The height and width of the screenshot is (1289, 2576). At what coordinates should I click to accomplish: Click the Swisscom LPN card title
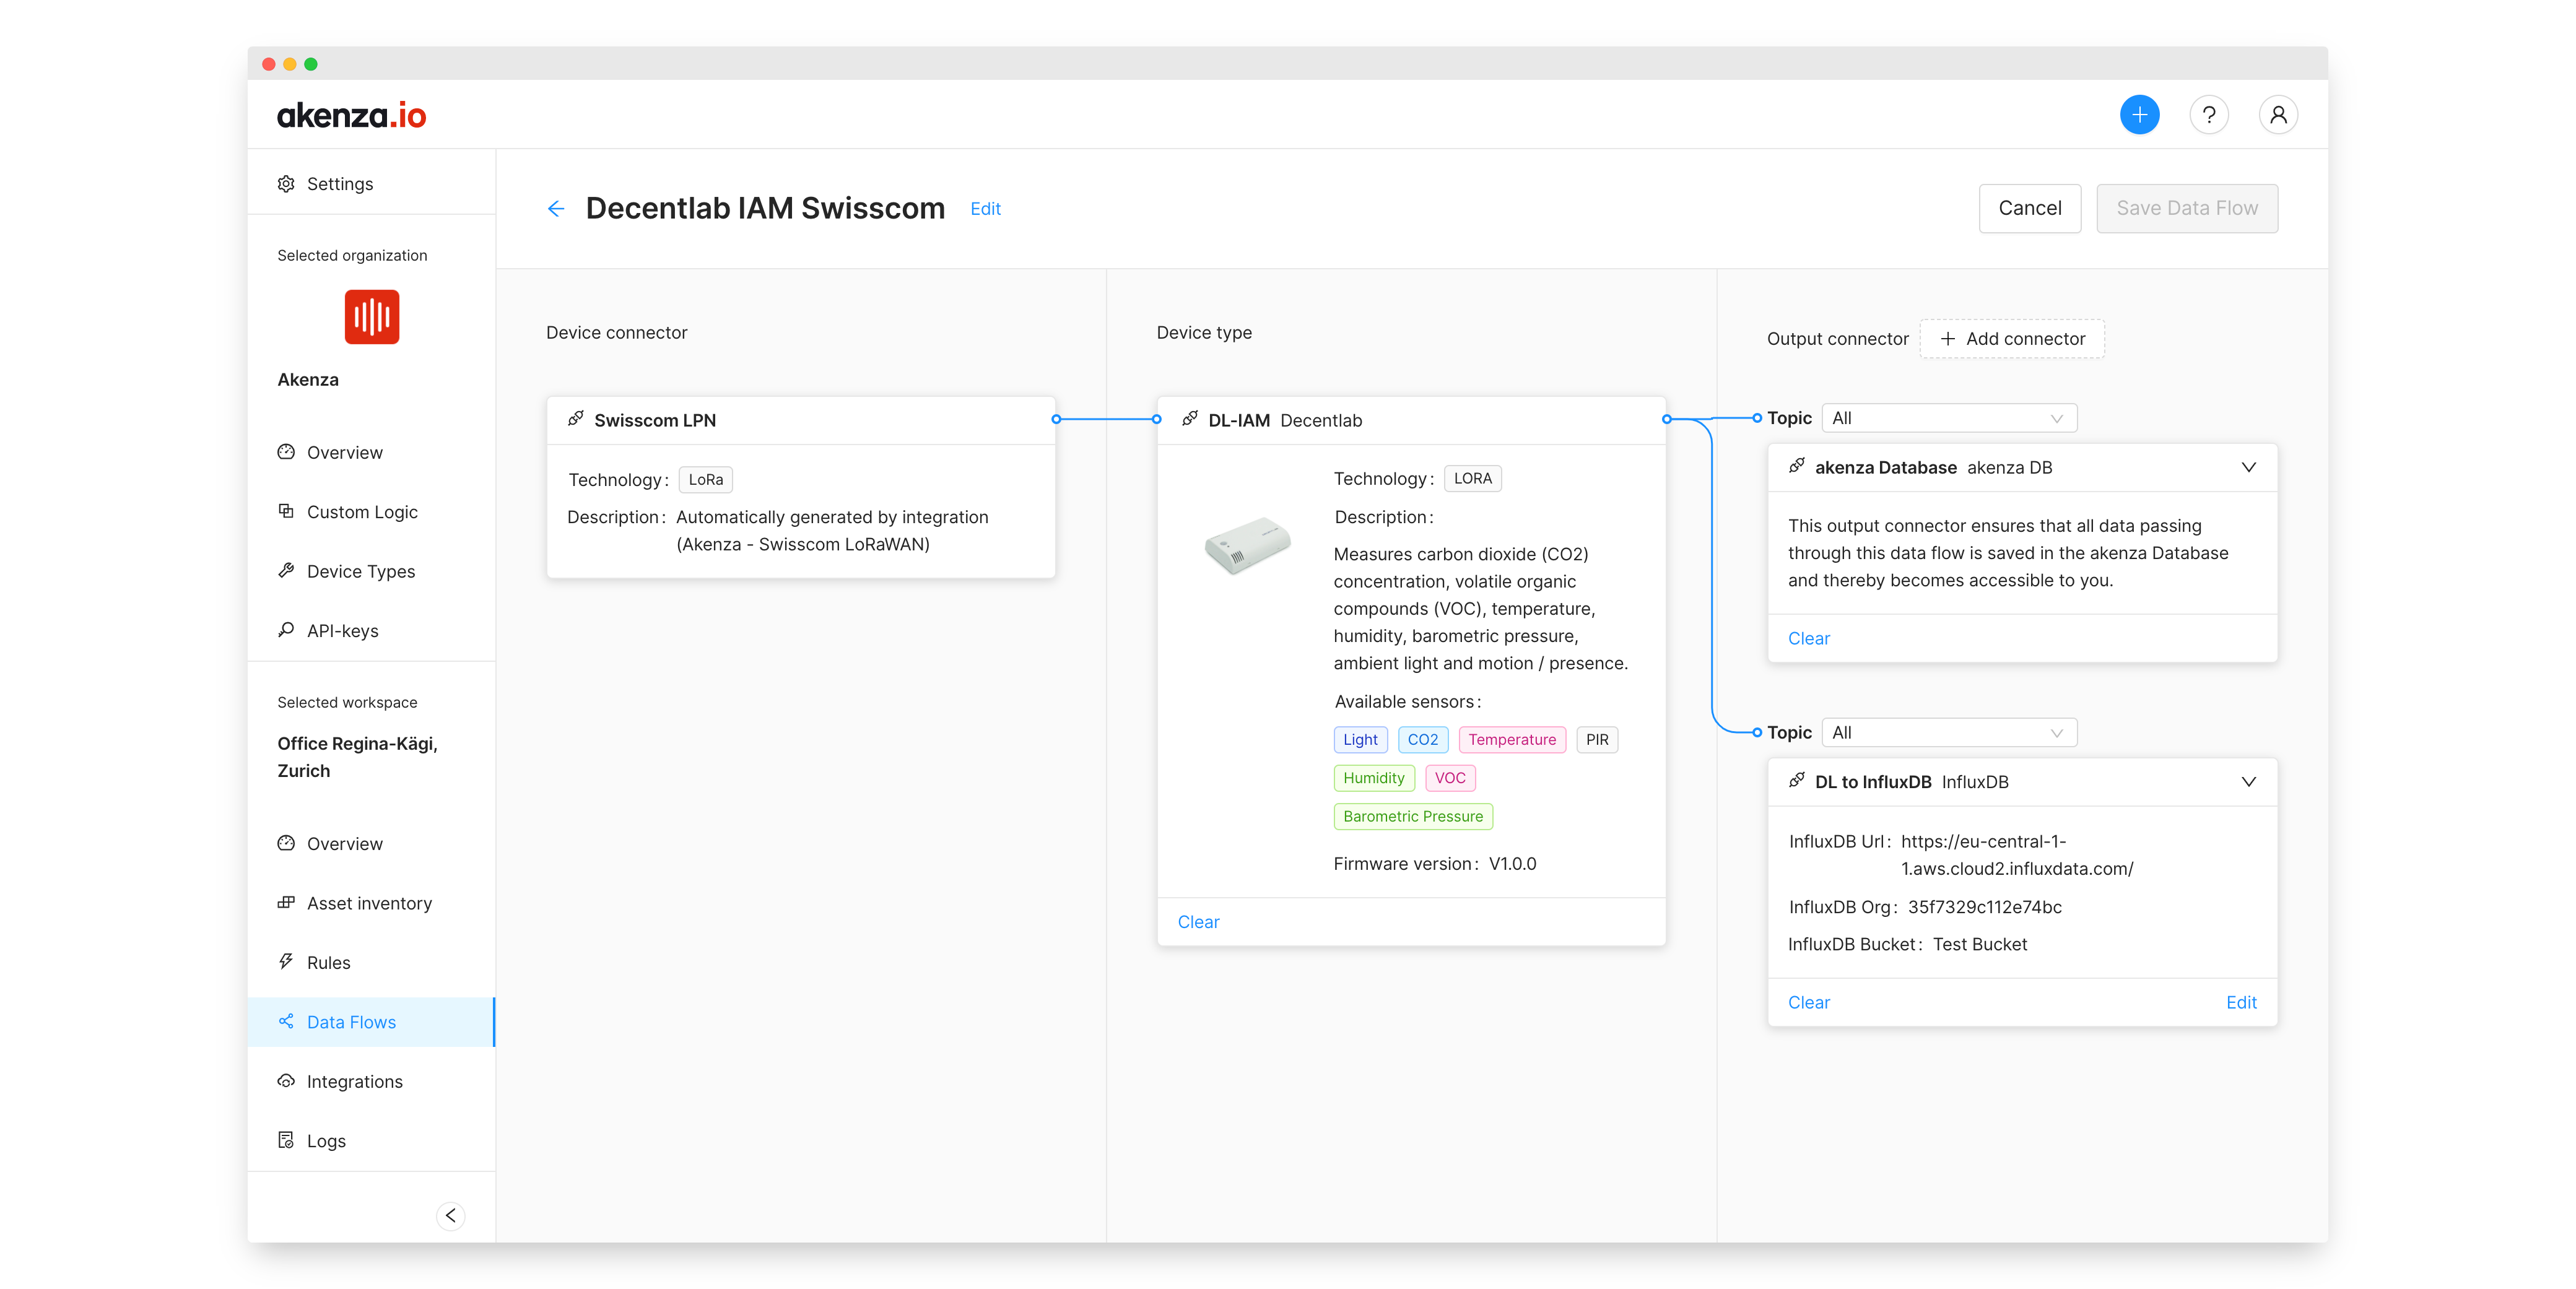pyautogui.click(x=655, y=420)
